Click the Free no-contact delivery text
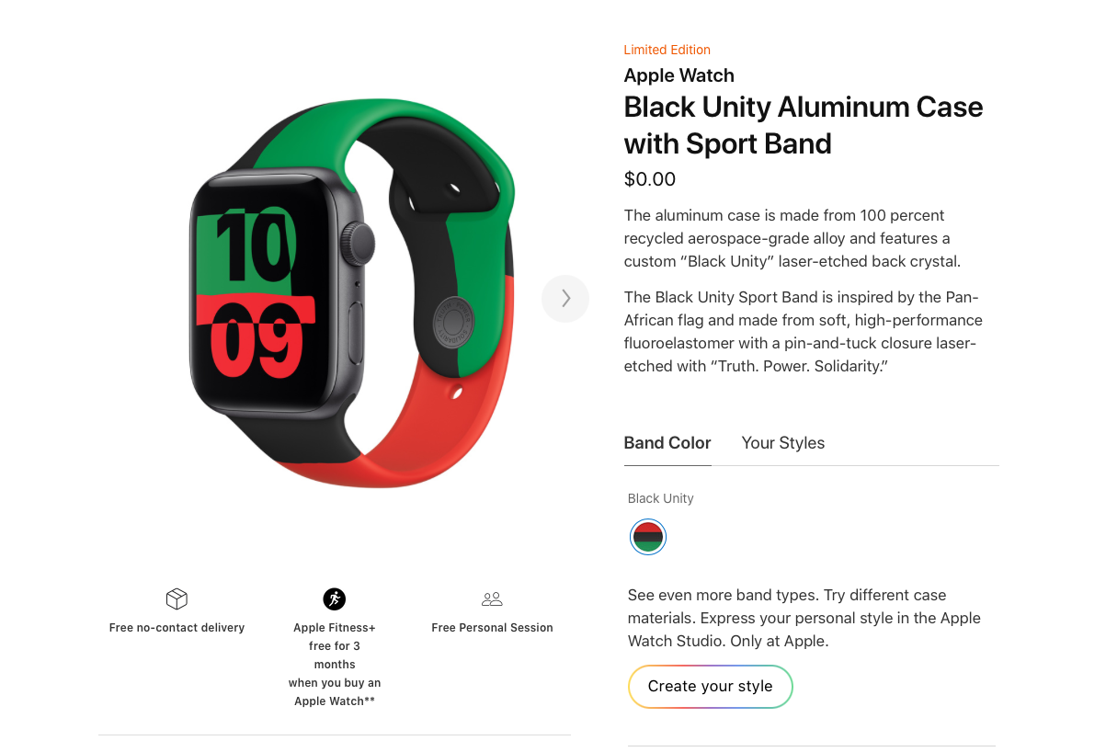Image resolution: width=1106 pixels, height=752 pixels. [x=177, y=628]
